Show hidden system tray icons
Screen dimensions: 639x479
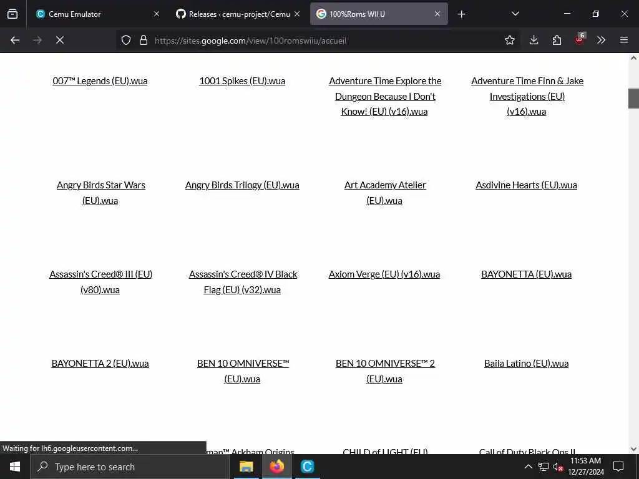pyautogui.click(x=528, y=467)
